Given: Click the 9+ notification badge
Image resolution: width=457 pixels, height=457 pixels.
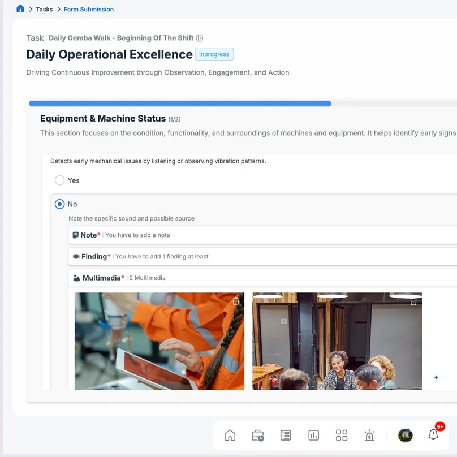Looking at the screenshot, I should pyautogui.click(x=440, y=426).
